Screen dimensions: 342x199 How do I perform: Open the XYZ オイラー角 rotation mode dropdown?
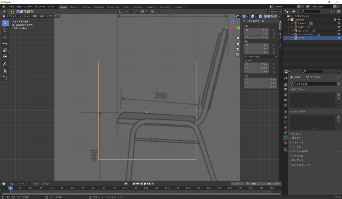(260, 56)
